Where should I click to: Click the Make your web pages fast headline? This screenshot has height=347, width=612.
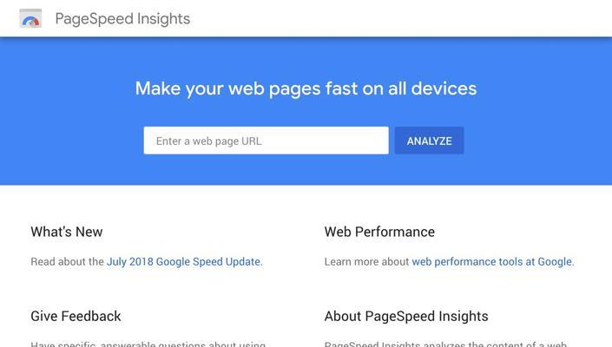306,88
